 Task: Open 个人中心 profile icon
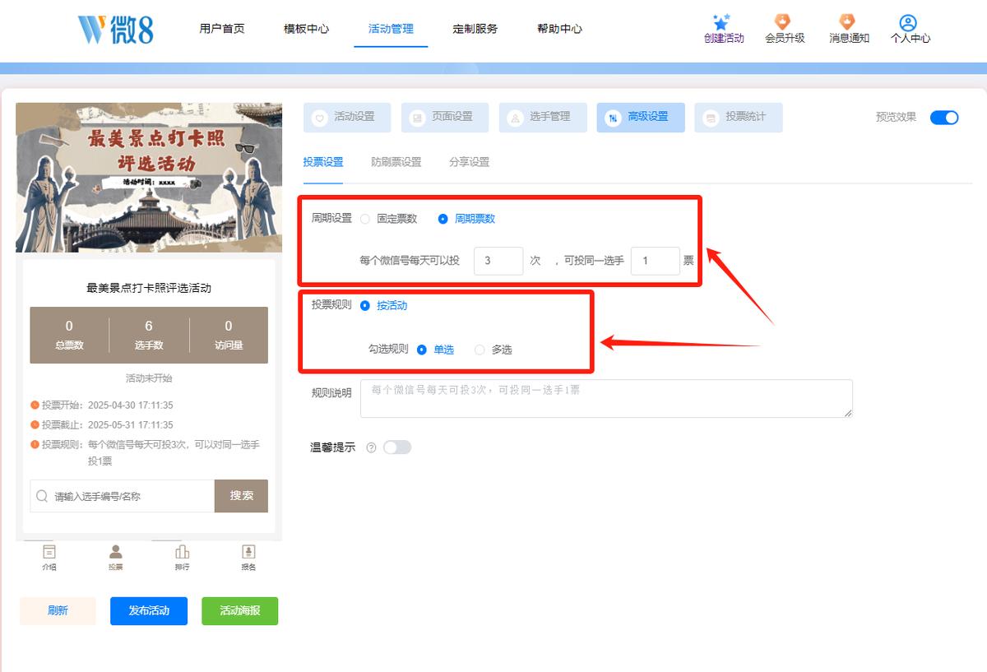908,22
